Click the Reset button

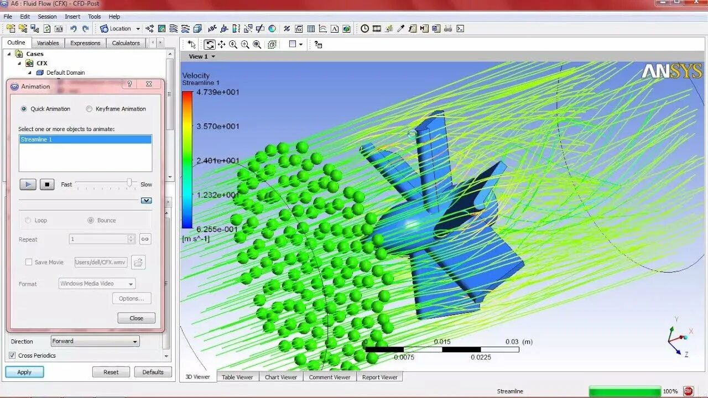(x=111, y=372)
